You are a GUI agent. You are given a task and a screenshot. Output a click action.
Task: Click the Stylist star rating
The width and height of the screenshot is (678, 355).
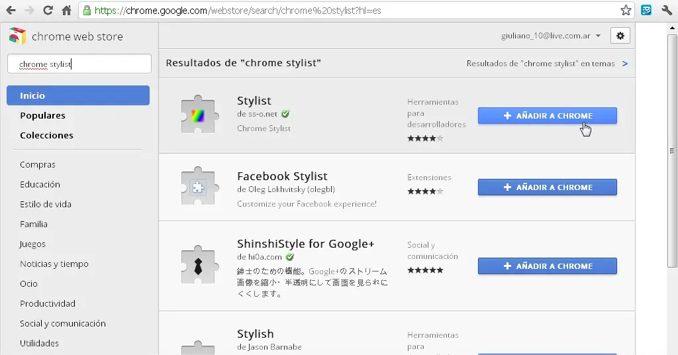(425, 138)
